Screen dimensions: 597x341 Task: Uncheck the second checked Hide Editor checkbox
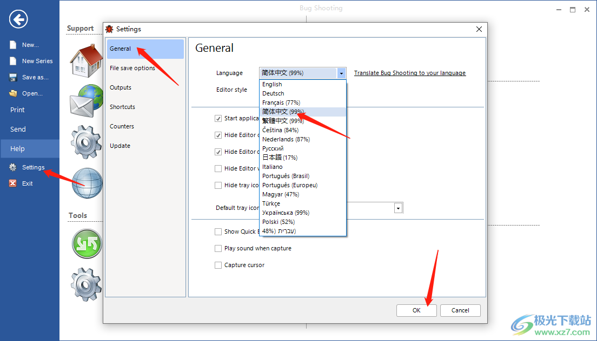pos(218,152)
